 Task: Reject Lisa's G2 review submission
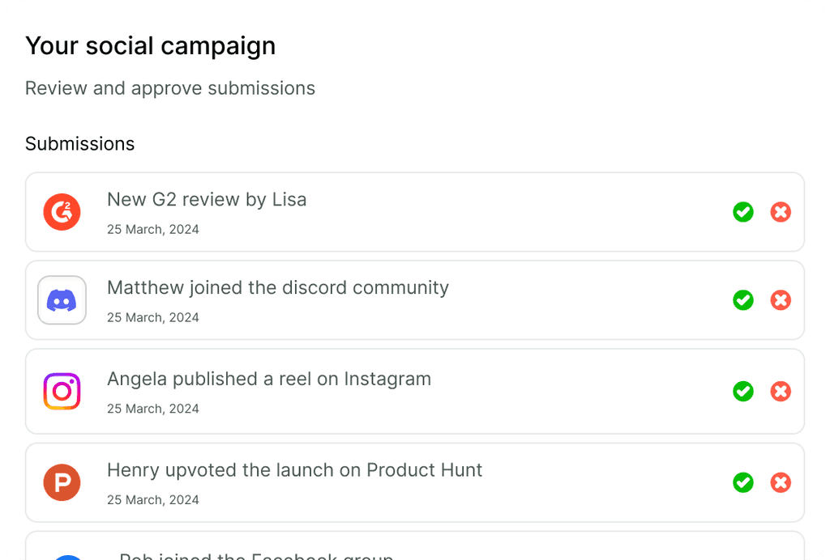pos(781,212)
